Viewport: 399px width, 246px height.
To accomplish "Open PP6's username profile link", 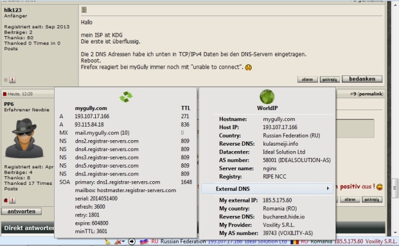I will point(9,104).
